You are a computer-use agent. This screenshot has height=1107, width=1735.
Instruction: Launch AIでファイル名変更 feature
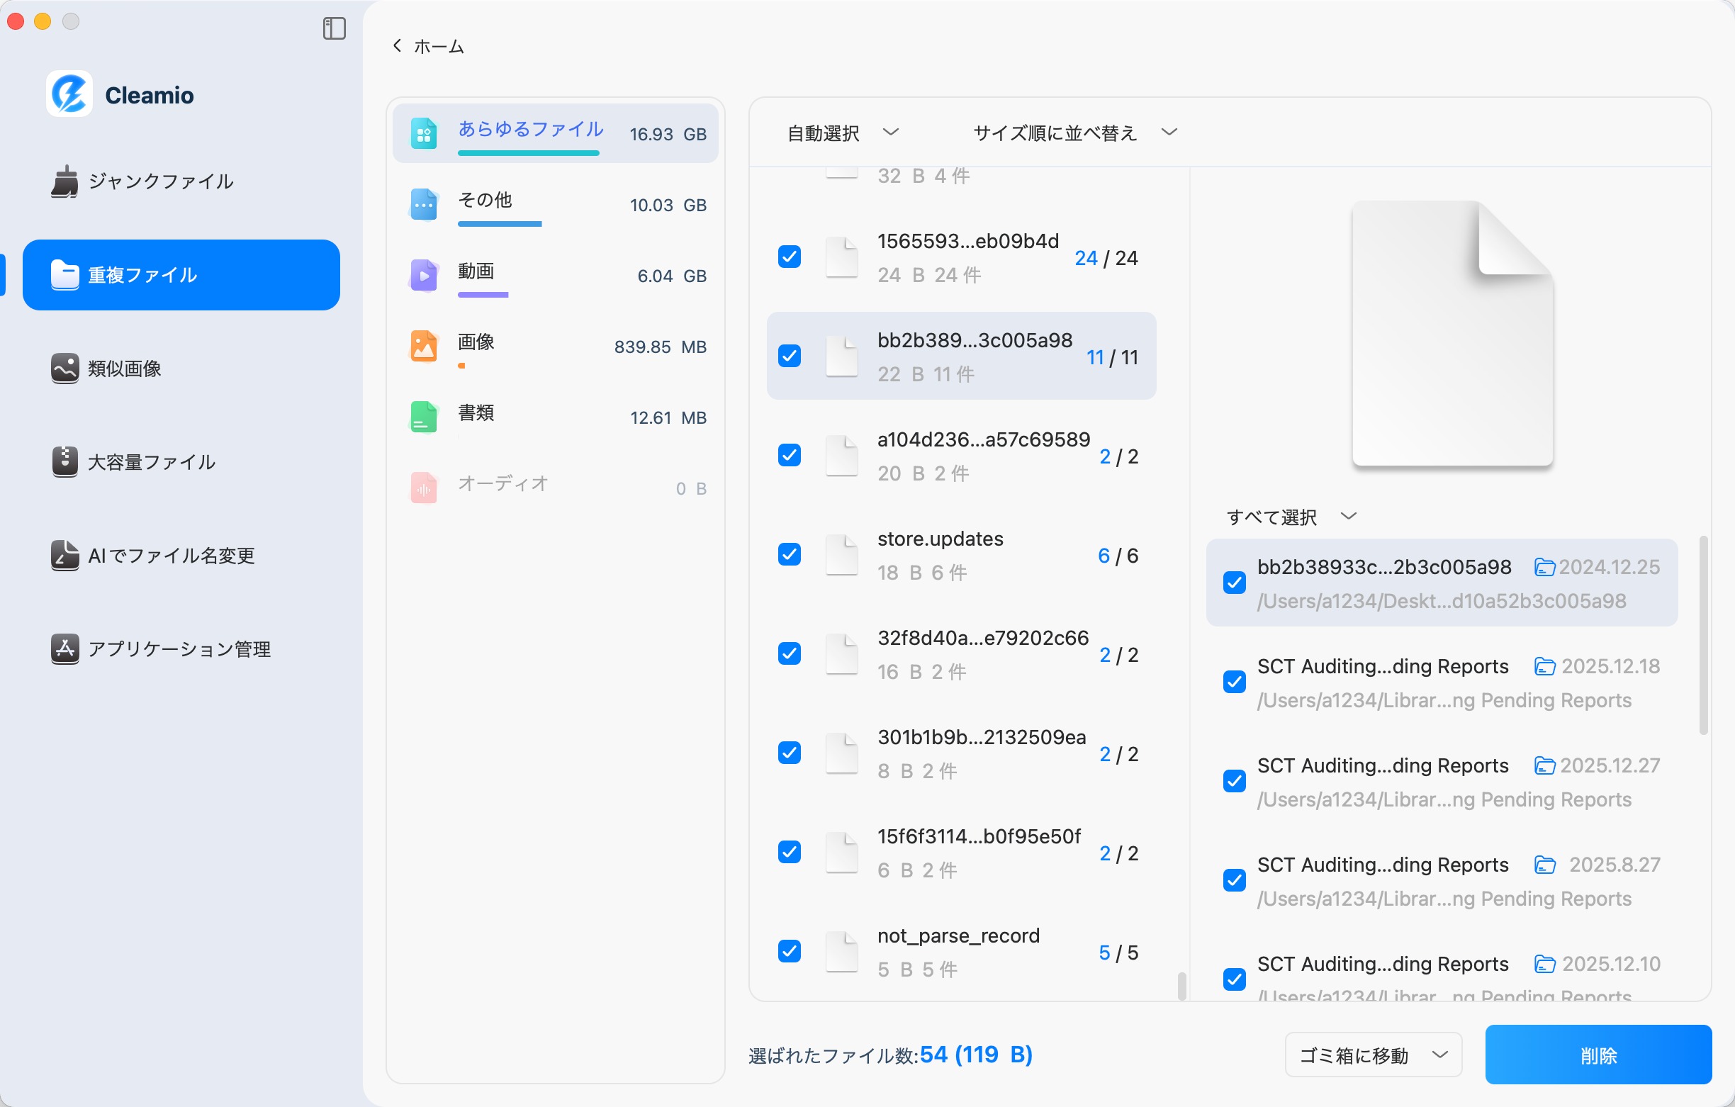171,556
